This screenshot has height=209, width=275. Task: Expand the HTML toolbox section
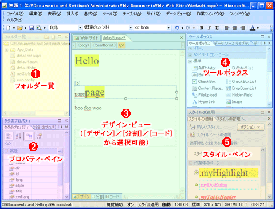click(190, 49)
